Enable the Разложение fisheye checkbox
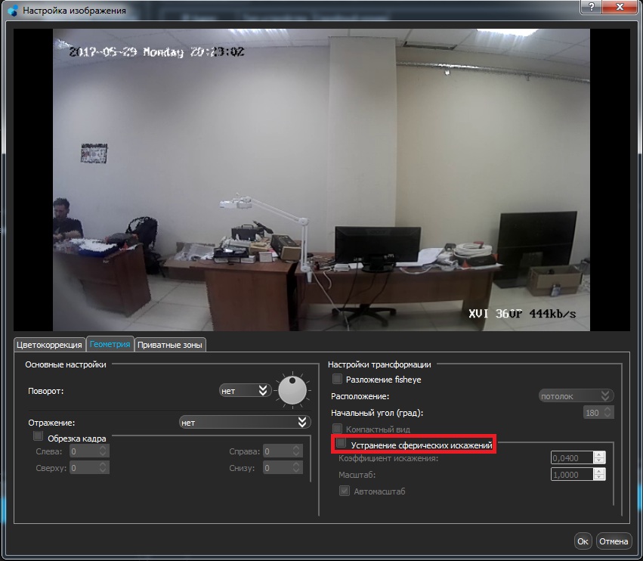This screenshot has height=561, width=643. click(338, 379)
